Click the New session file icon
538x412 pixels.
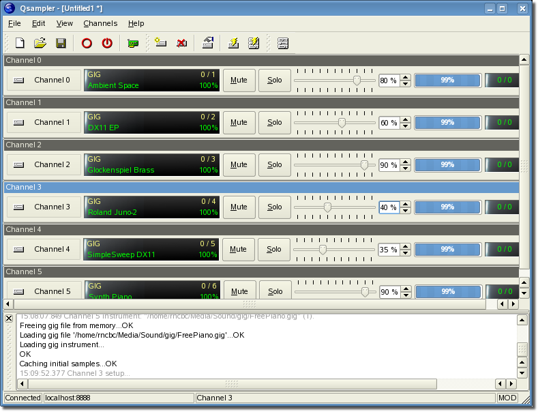[x=20, y=43]
